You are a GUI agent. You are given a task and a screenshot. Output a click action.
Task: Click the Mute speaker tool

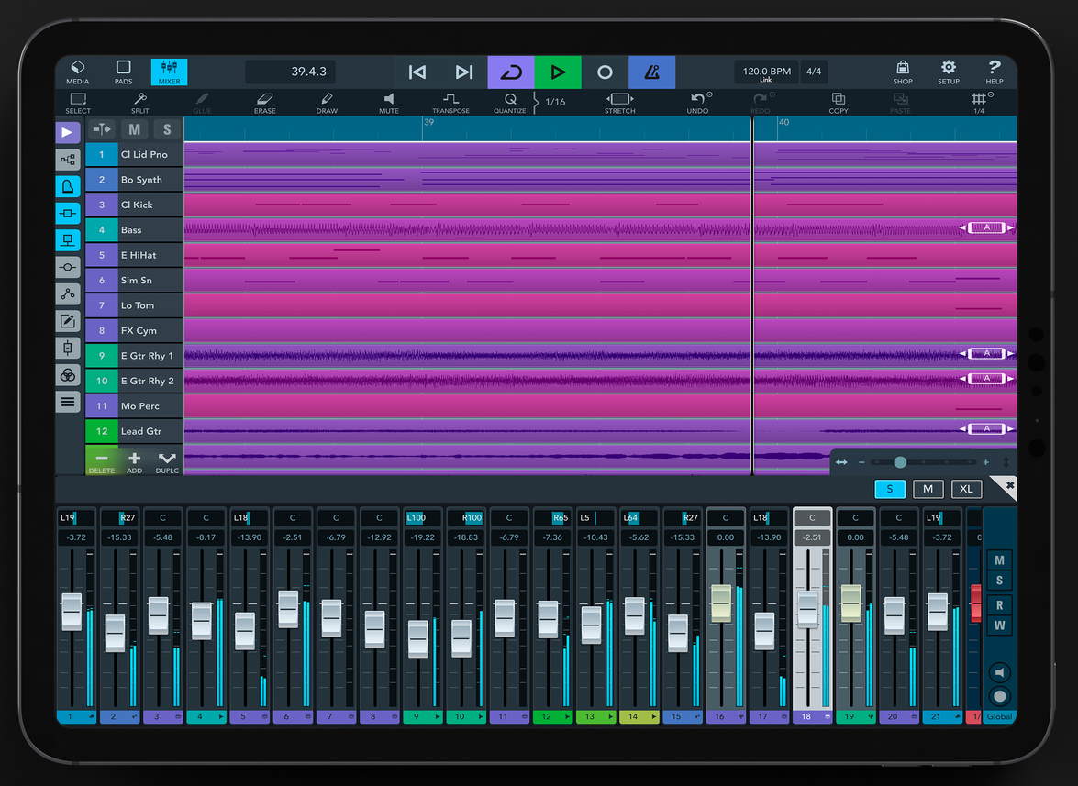389,102
